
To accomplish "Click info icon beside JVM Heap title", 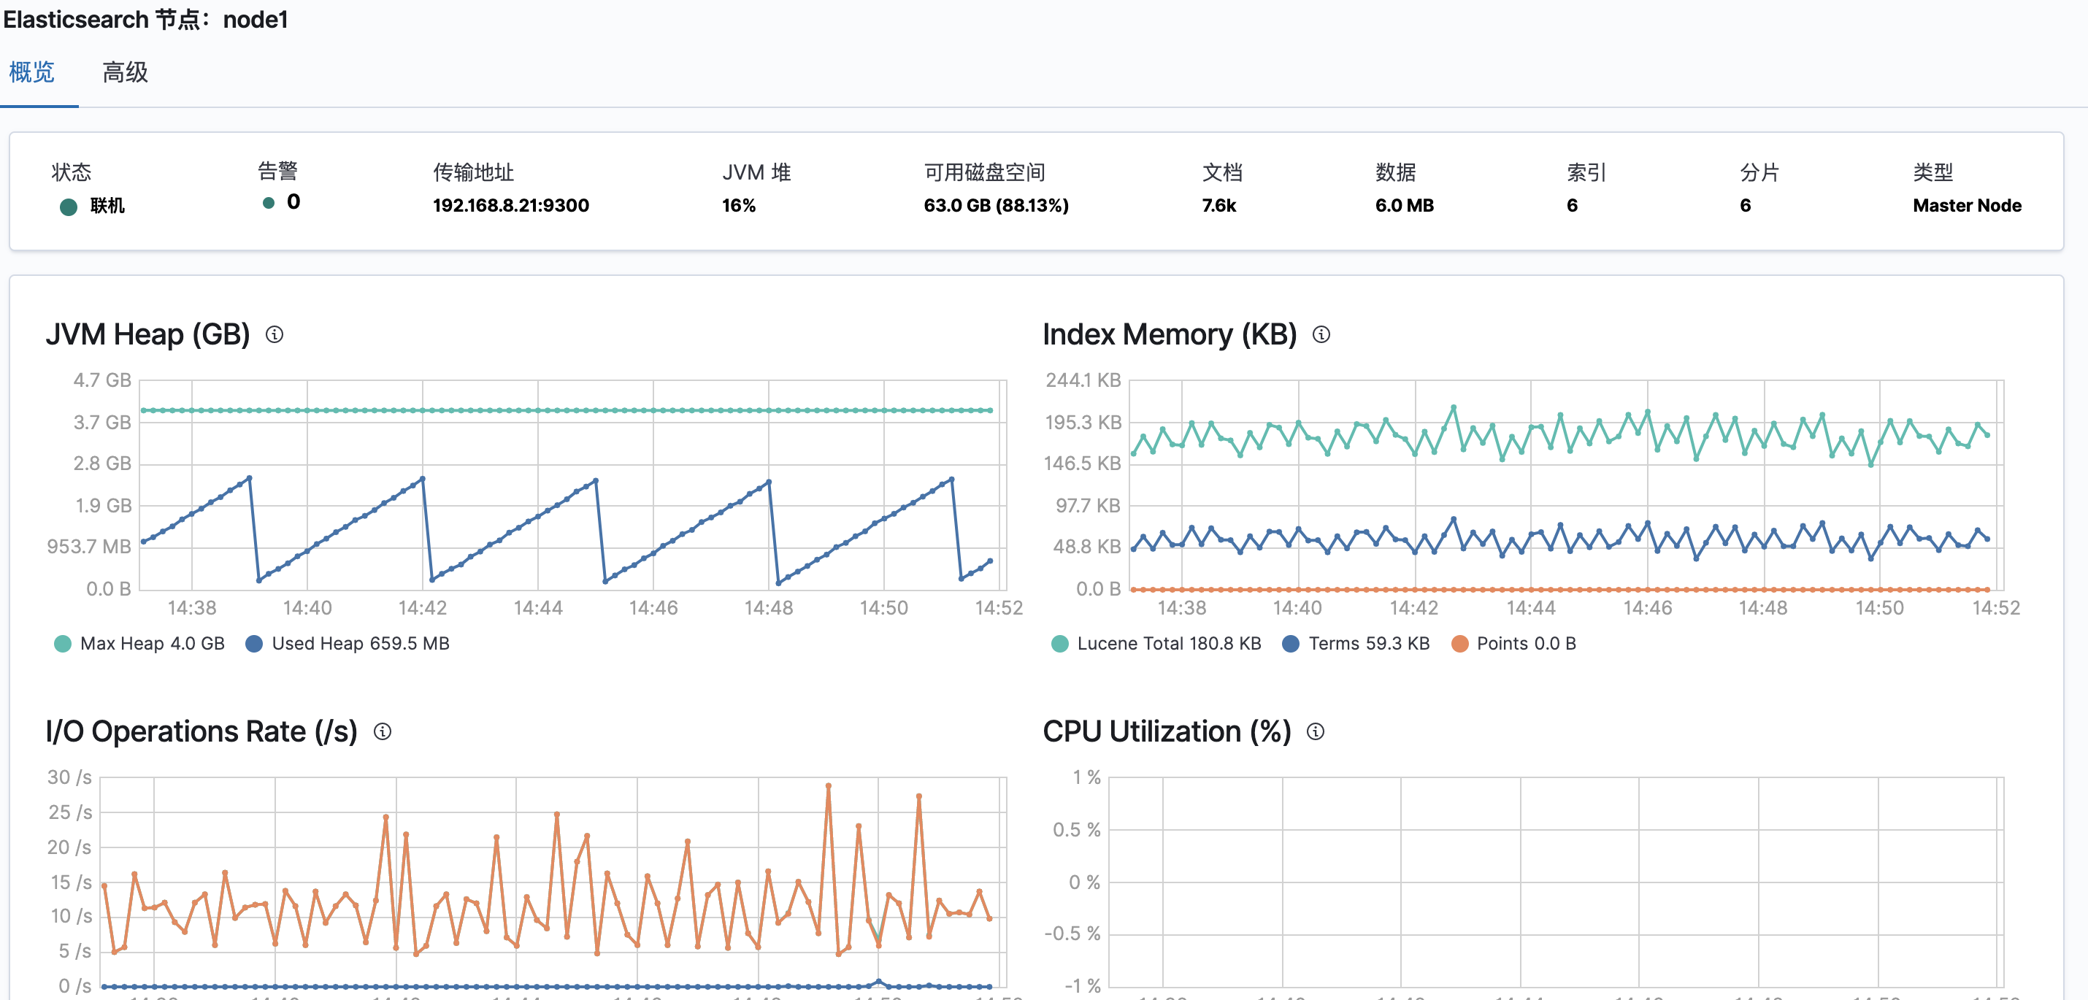I will point(275,335).
